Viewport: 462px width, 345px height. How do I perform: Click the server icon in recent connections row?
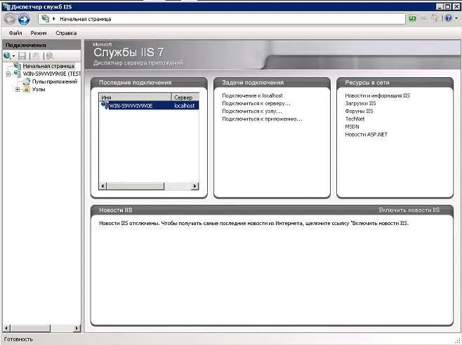pos(105,105)
